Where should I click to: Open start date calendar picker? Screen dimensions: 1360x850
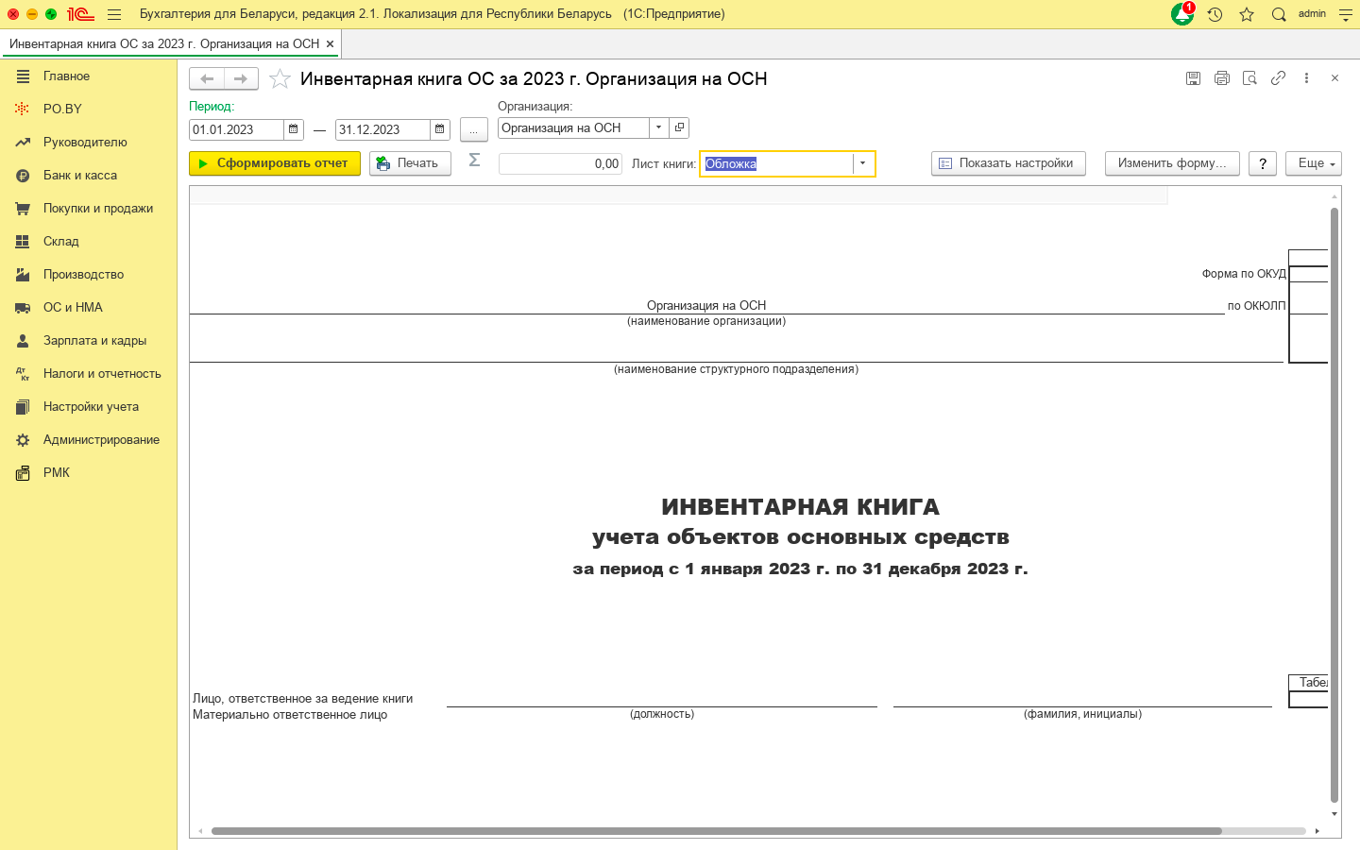click(294, 129)
